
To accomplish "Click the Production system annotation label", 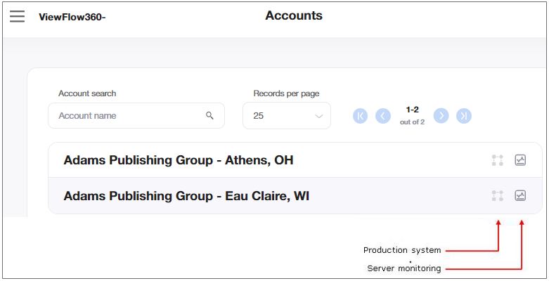I will tap(402, 250).
